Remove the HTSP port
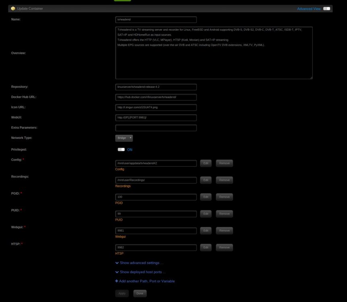 coord(224,247)
